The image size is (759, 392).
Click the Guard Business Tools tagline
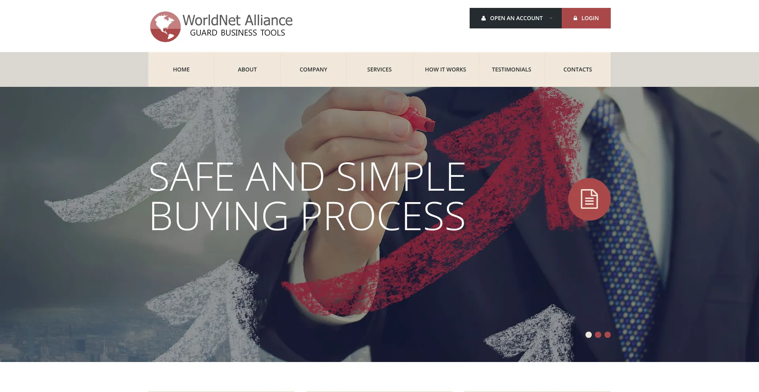238,33
